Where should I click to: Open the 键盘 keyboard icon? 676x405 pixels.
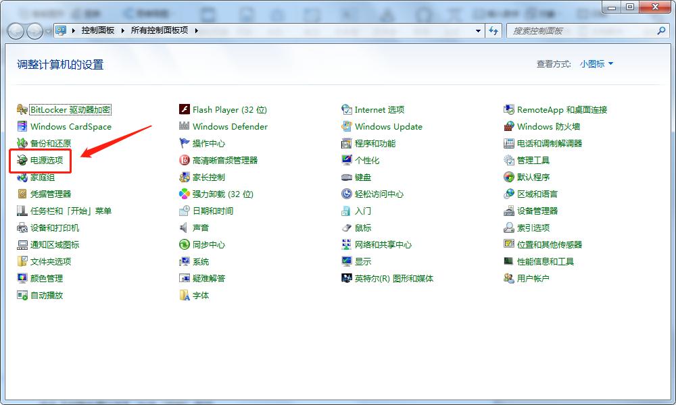click(347, 177)
